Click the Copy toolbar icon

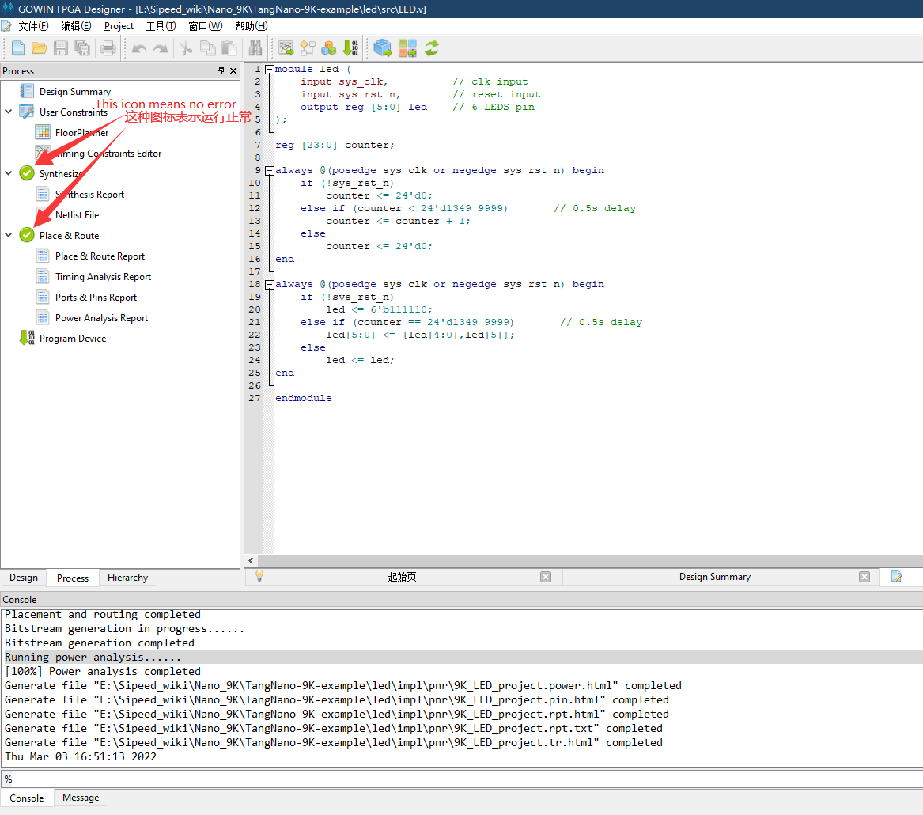click(207, 48)
